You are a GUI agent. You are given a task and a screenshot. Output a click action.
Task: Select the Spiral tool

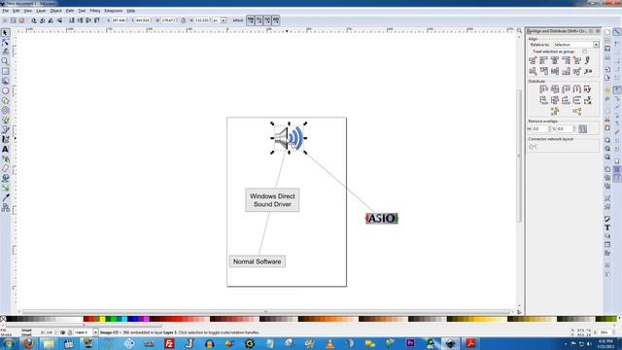[x=5, y=110]
